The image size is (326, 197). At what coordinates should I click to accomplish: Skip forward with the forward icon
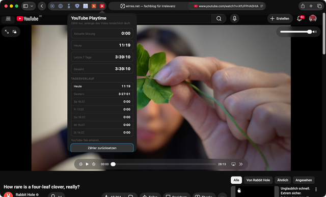click(94, 164)
